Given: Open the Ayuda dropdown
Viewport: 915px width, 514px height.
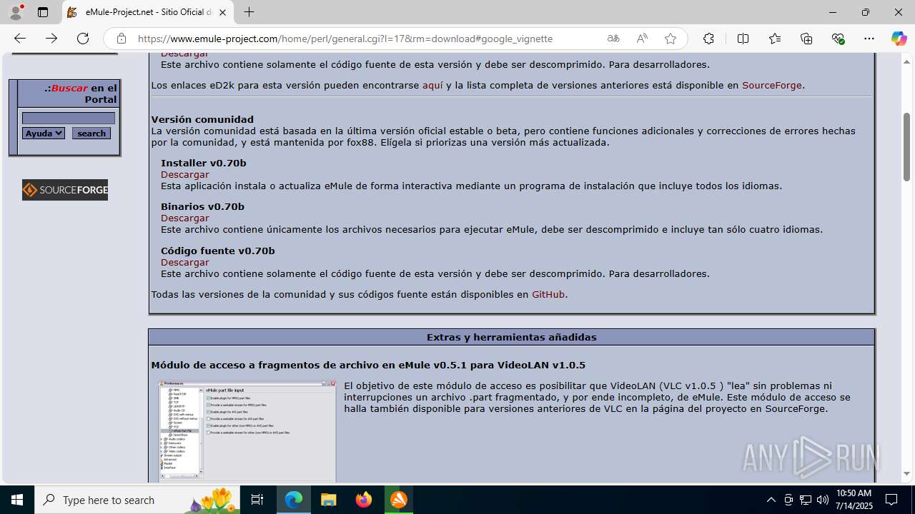Looking at the screenshot, I should pos(44,133).
